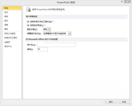Click the 确定 button
132x106 pixels.
111,102
